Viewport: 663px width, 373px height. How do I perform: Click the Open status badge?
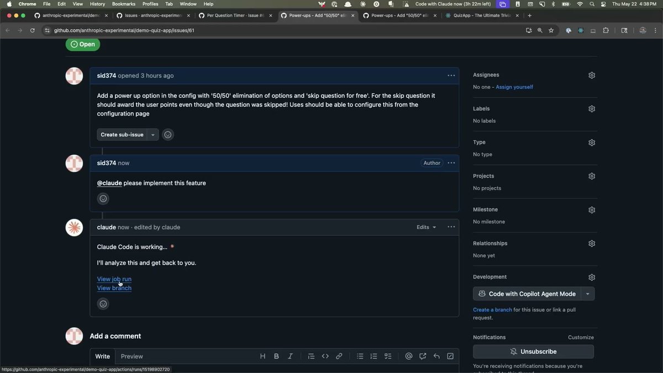[x=83, y=44]
